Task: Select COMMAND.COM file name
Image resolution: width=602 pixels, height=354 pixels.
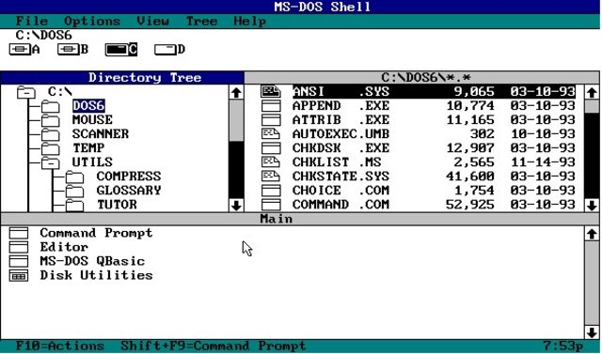Action: (x=341, y=205)
